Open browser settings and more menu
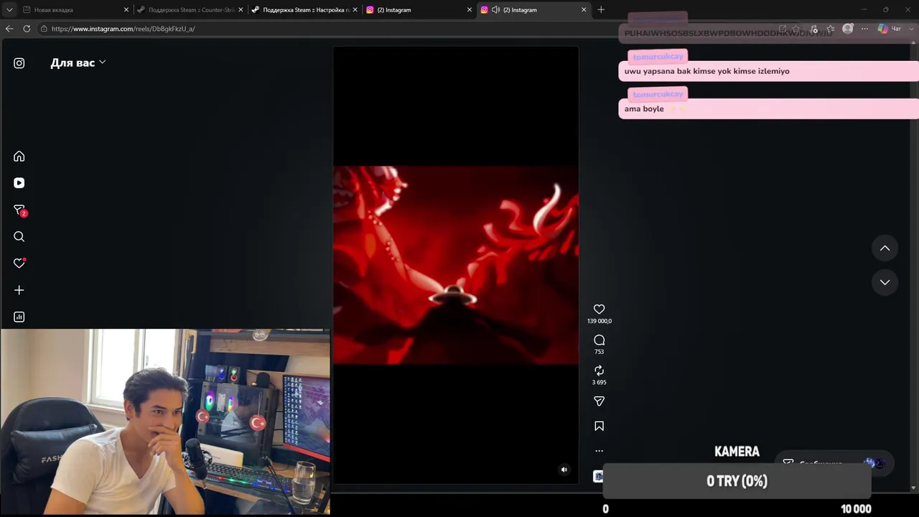This screenshot has height=517, width=919. [865, 29]
